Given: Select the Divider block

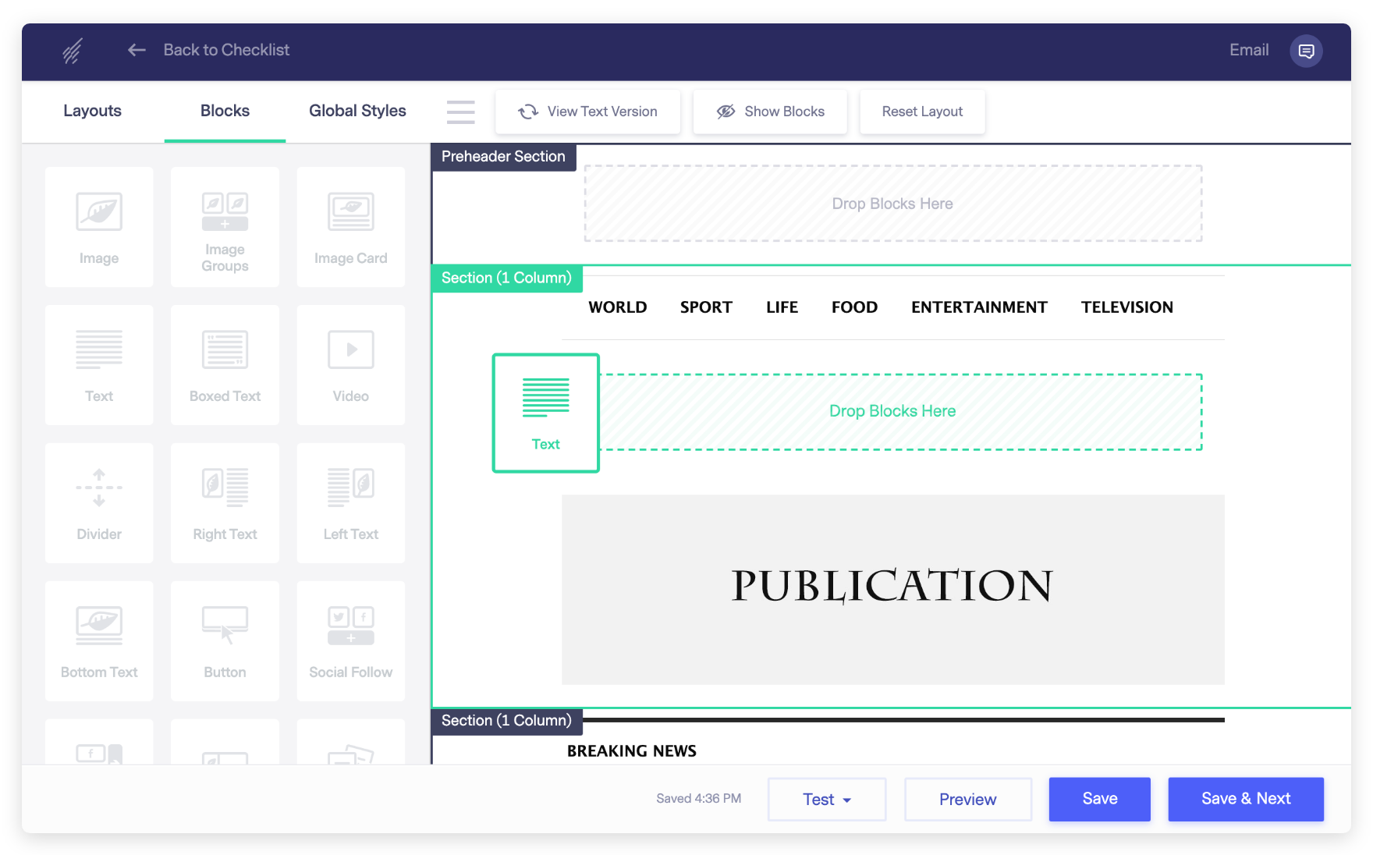Looking at the screenshot, I should coord(99,502).
